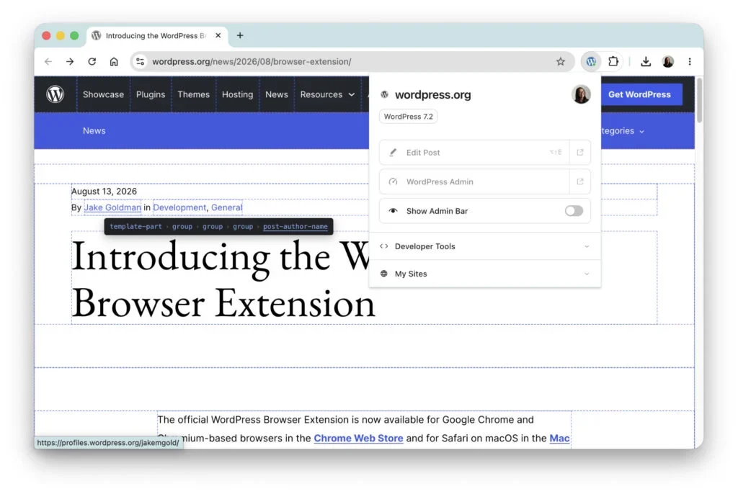The image size is (738, 494).
Task: Click the user avatar in extension popup
Action: (x=582, y=94)
